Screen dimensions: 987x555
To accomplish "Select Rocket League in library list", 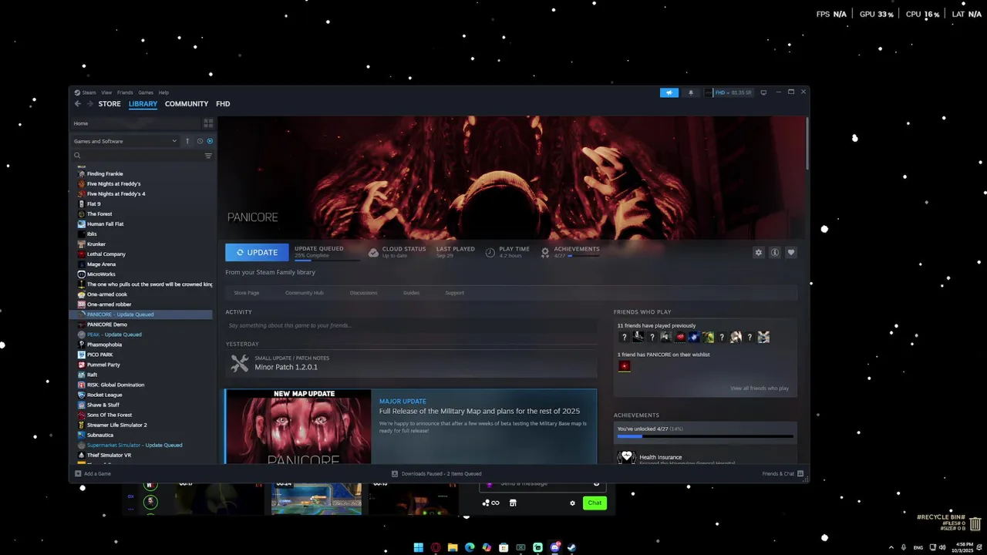I will pos(104,395).
